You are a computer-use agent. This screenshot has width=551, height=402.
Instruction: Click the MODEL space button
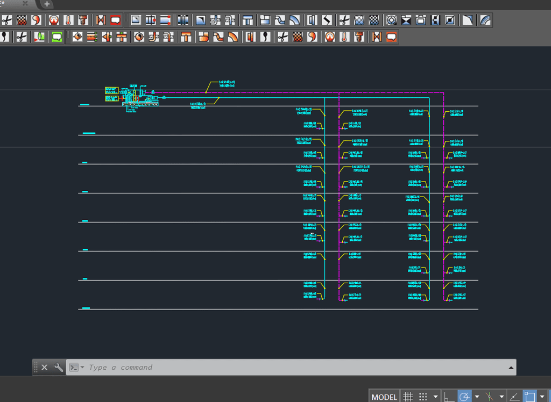(384, 397)
